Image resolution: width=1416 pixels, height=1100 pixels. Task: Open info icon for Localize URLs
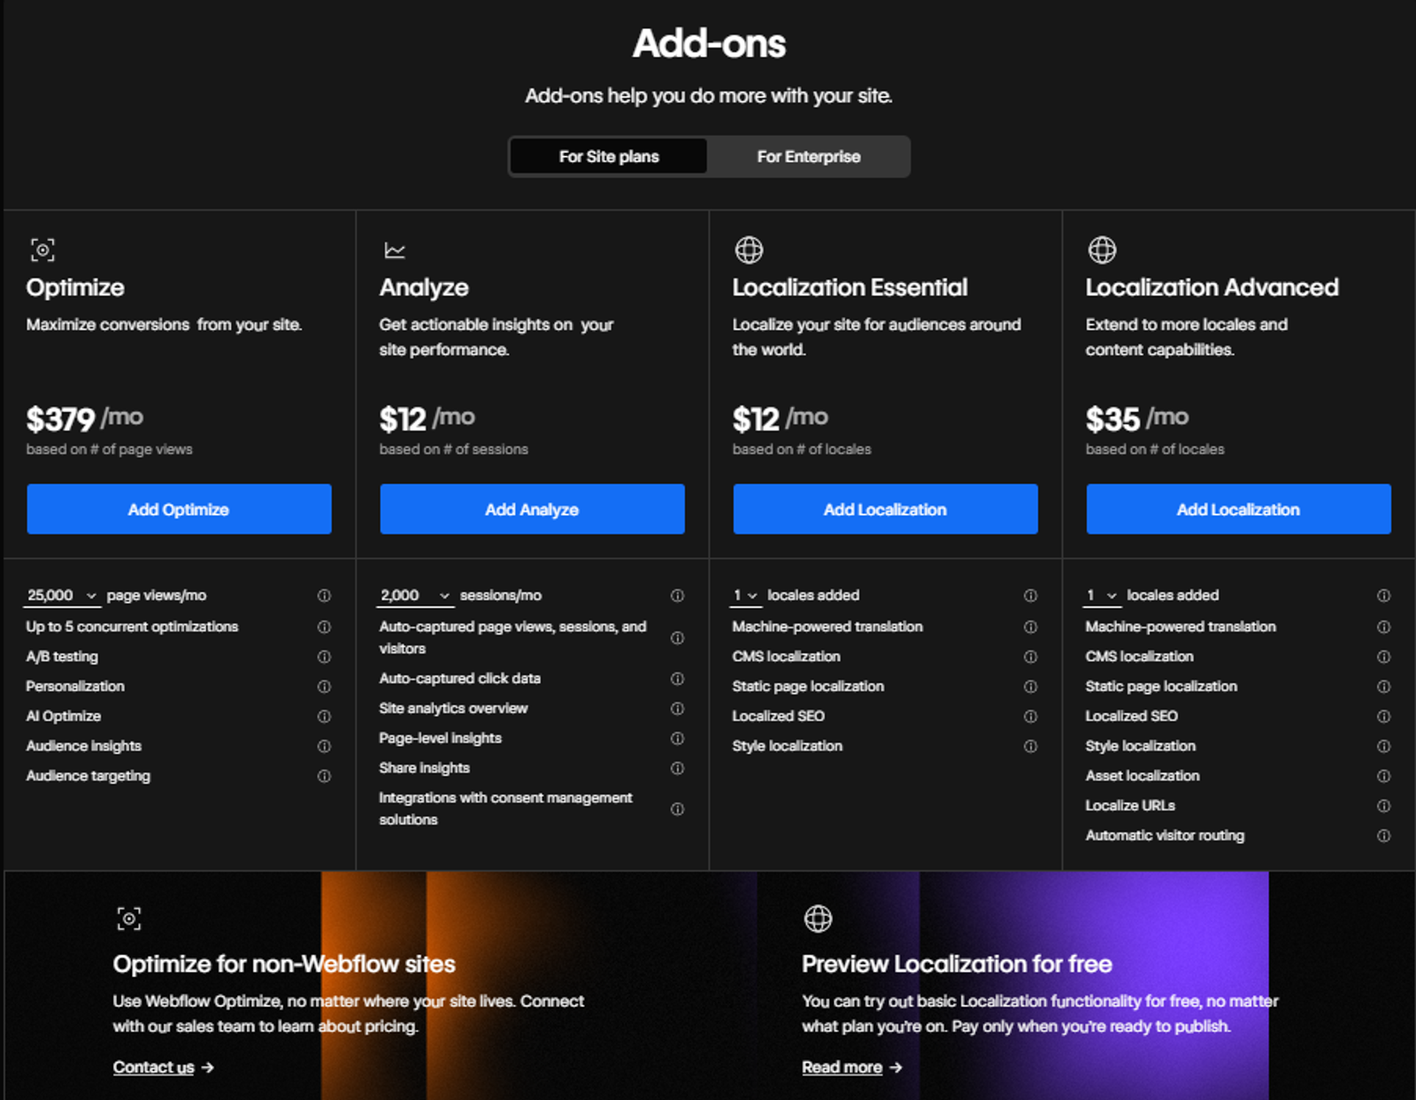(1383, 805)
